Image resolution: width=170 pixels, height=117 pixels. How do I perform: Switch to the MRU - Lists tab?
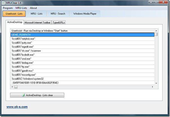click(x=37, y=14)
